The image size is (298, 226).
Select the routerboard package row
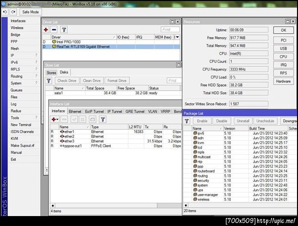[240, 171]
